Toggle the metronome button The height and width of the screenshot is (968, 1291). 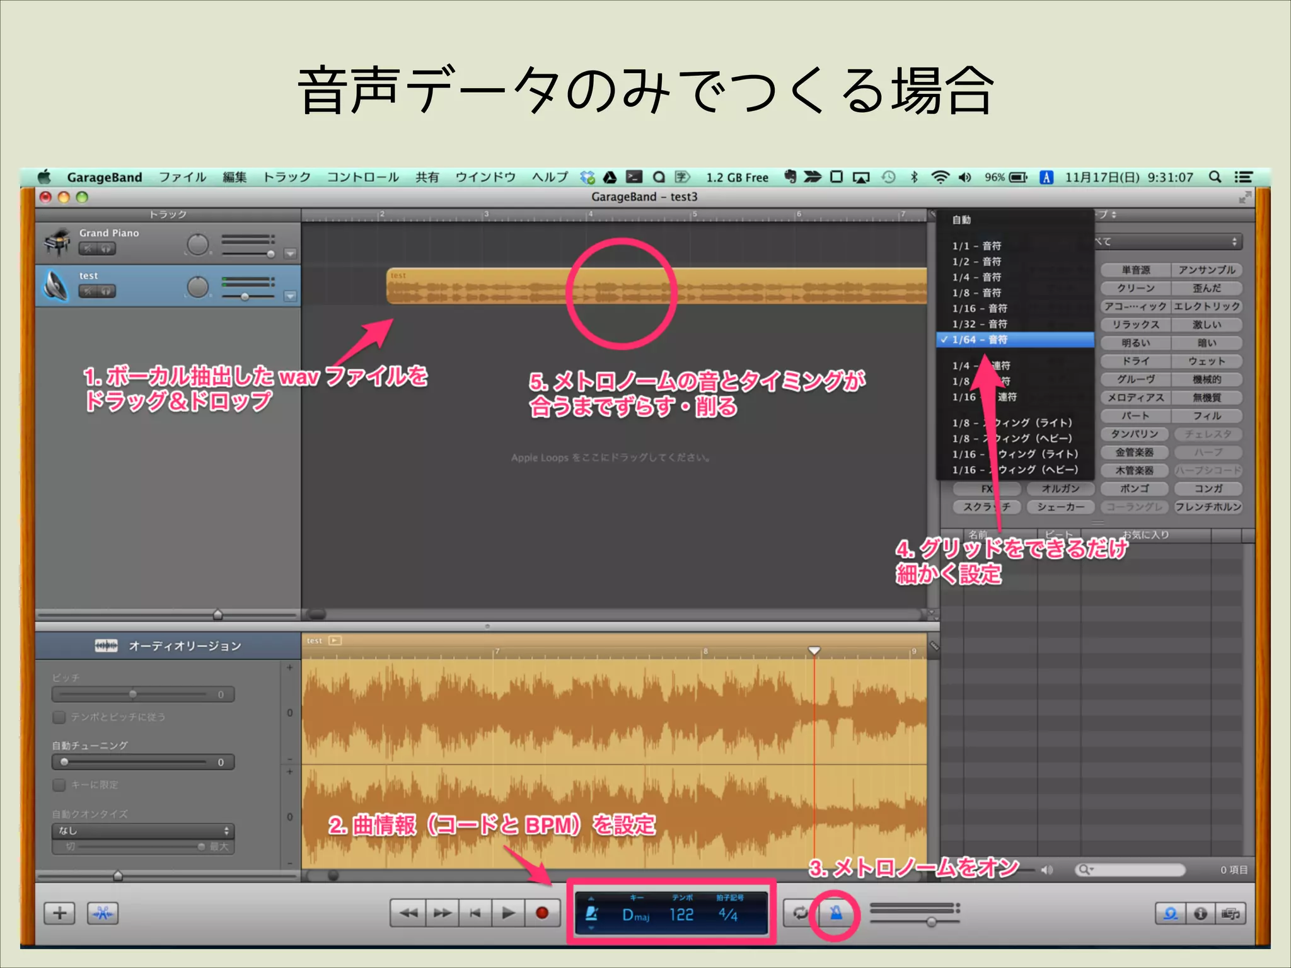tap(836, 913)
